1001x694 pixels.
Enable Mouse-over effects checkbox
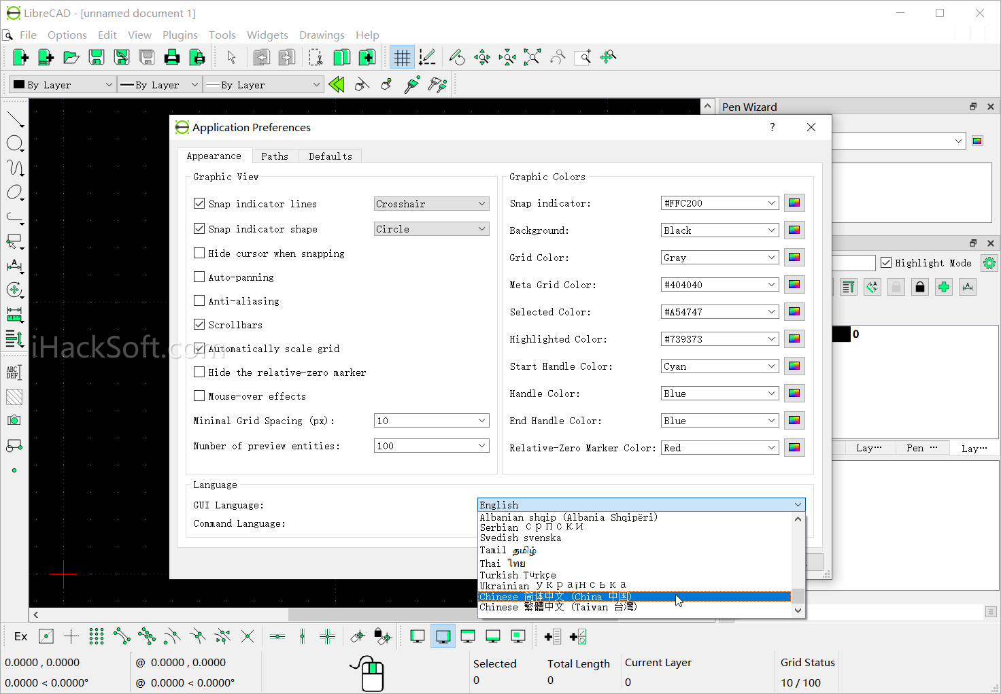(199, 396)
